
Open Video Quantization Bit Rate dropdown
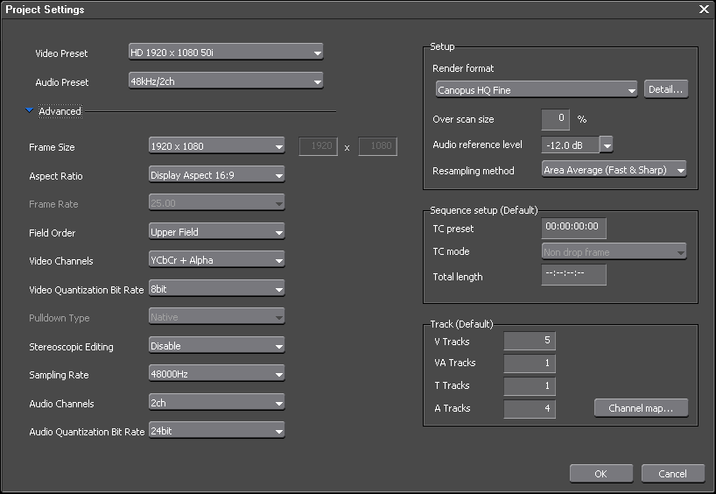[x=216, y=288]
